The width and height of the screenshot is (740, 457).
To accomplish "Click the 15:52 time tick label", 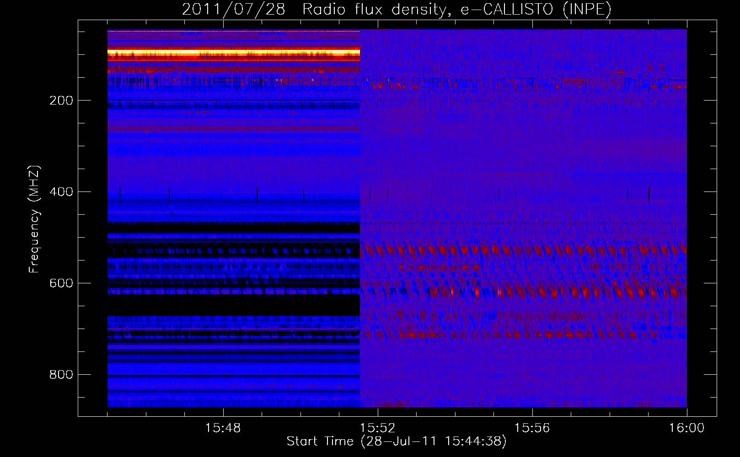I will [377, 428].
